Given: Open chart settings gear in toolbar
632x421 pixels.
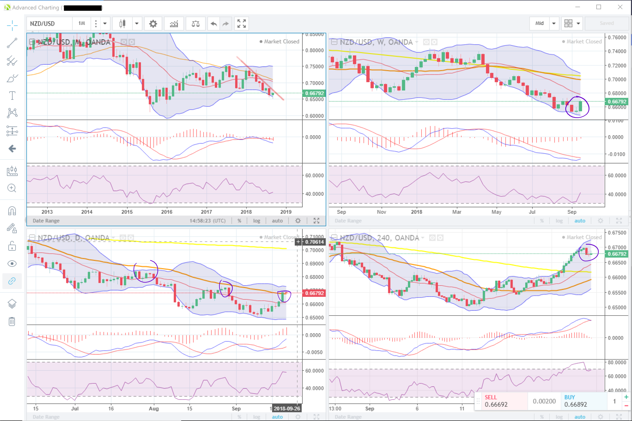Looking at the screenshot, I should [x=153, y=24].
